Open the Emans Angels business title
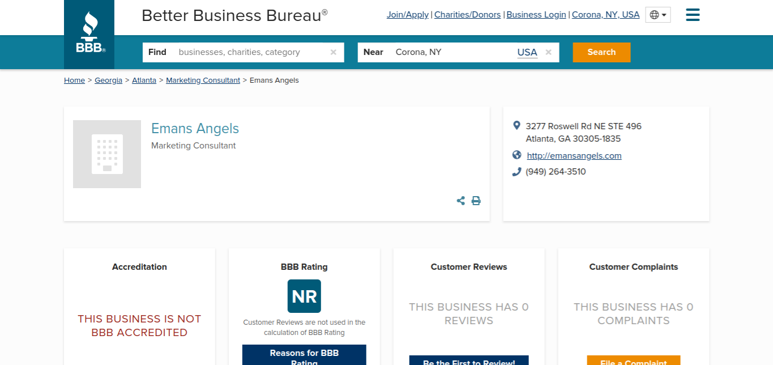Viewport: 773px width, 365px height. [195, 129]
